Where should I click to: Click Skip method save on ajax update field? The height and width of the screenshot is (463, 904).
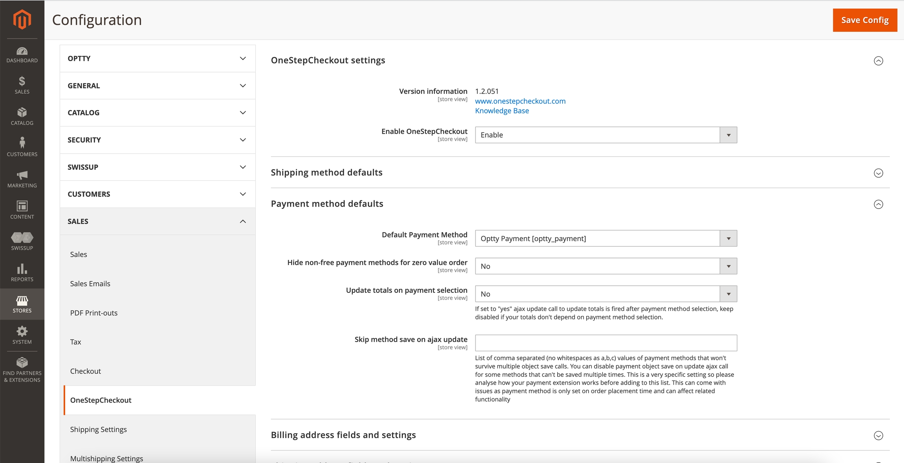(x=606, y=343)
